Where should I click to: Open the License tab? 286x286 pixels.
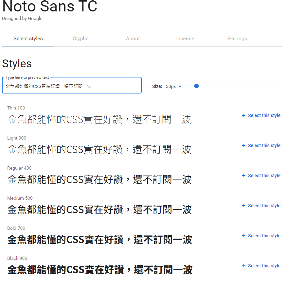[185, 39]
